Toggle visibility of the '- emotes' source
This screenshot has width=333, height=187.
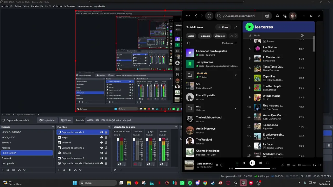coord(102,153)
